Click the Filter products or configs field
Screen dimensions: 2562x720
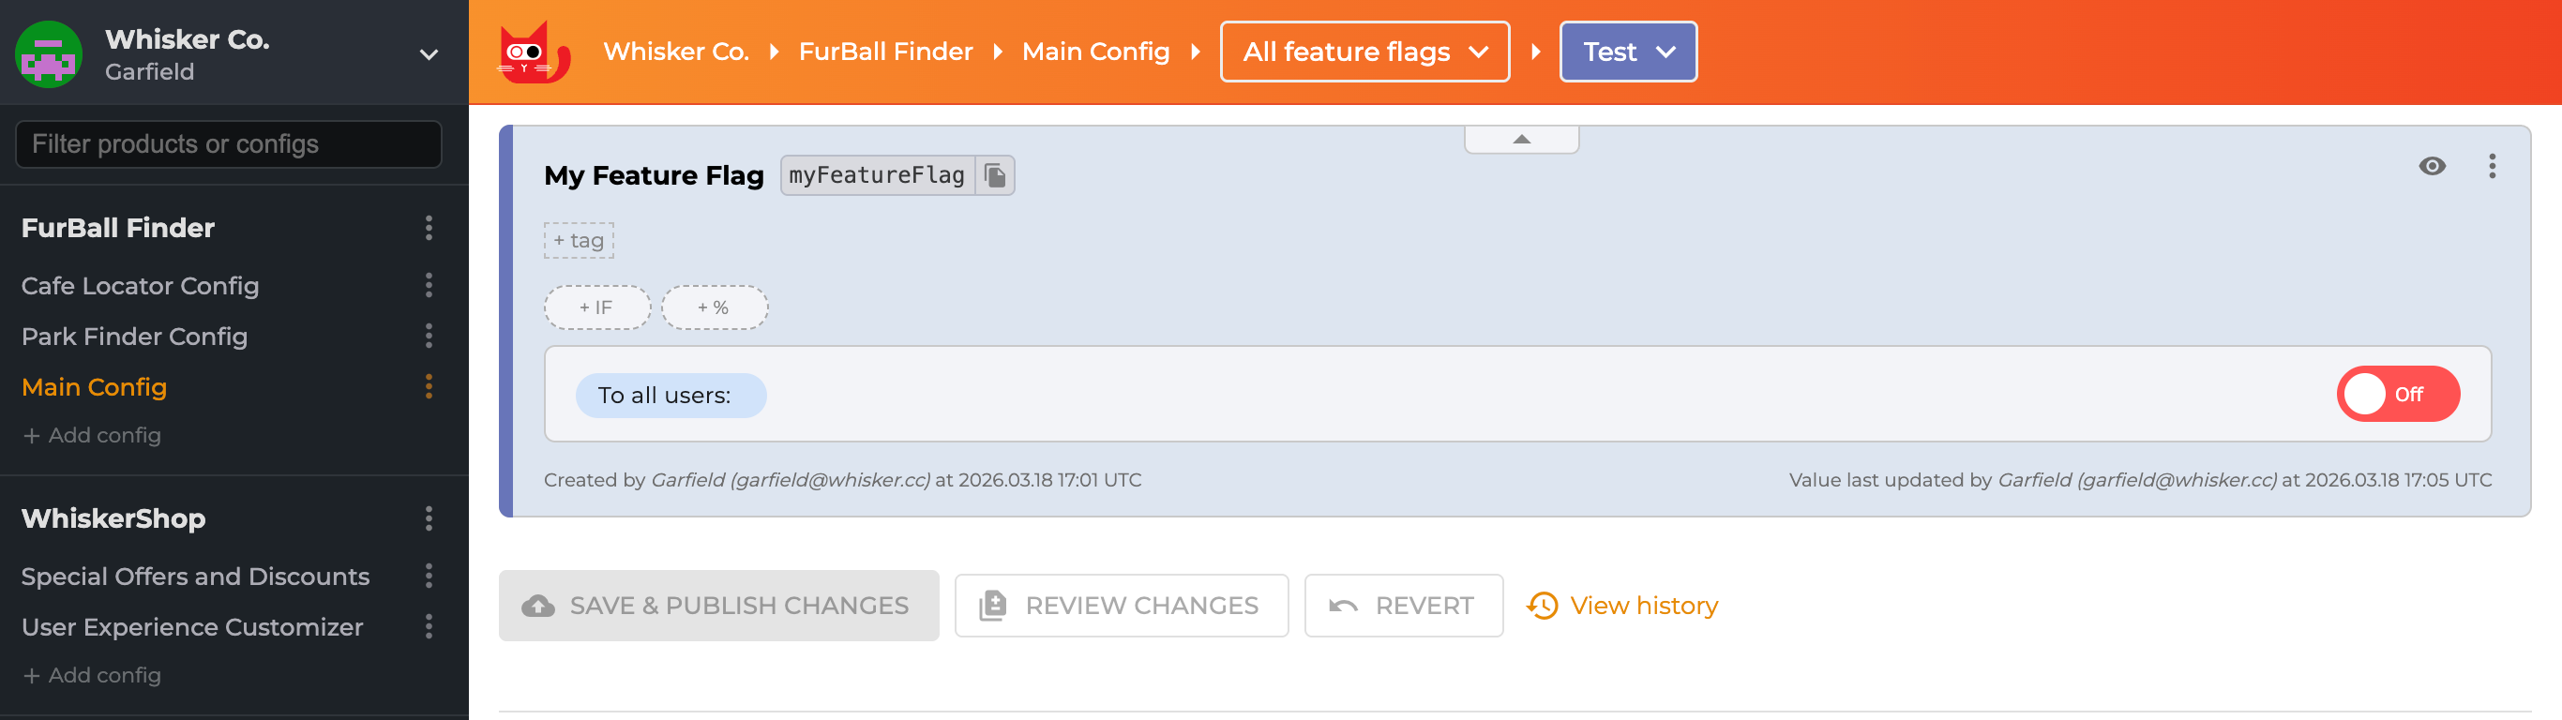(x=227, y=144)
